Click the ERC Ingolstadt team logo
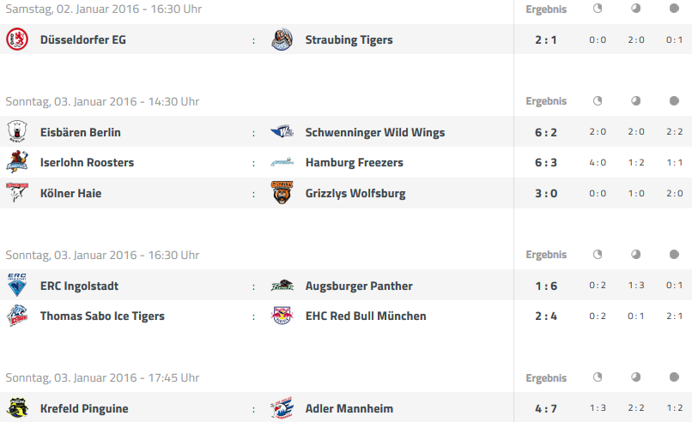The image size is (692, 422). coord(17,285)
